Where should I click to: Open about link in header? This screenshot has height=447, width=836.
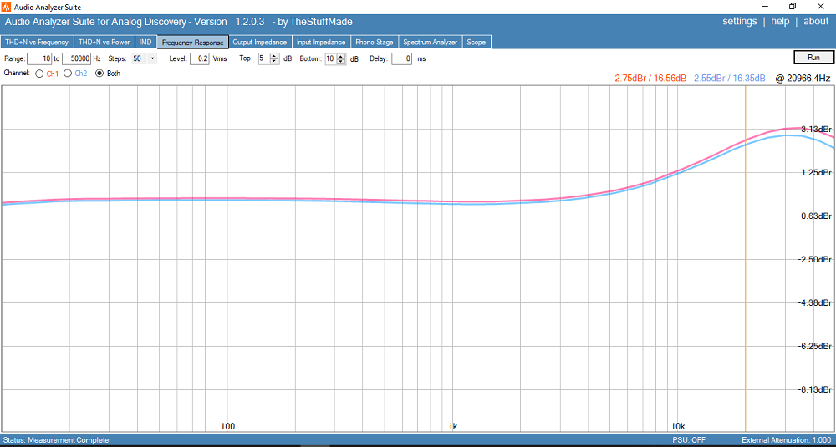coord(816,22)
